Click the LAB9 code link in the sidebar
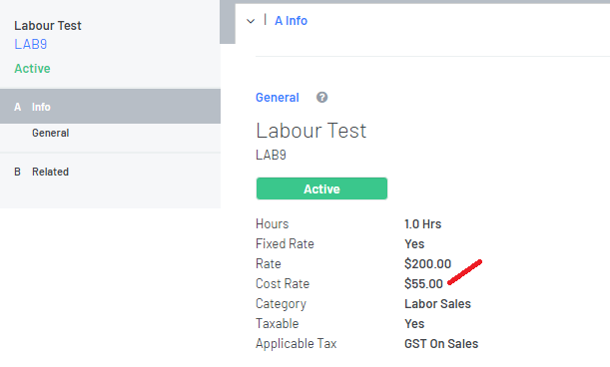 click(x=31, y=44)
